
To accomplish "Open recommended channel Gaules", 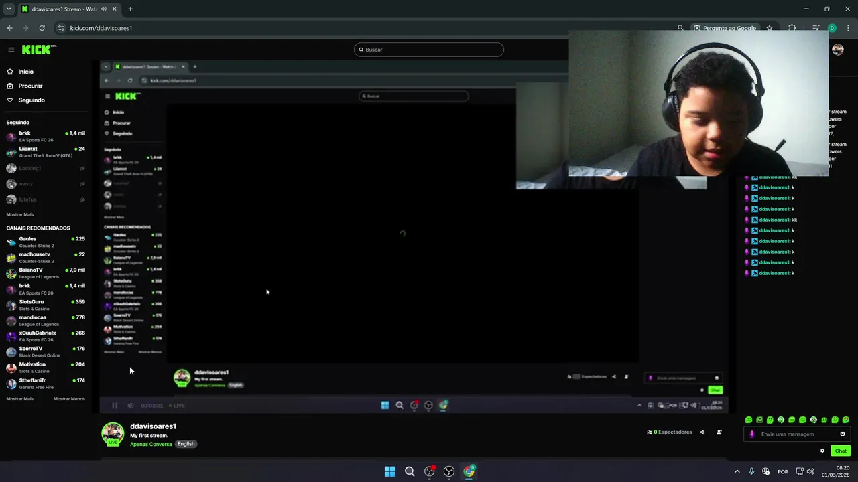I will tap(46, 242).
